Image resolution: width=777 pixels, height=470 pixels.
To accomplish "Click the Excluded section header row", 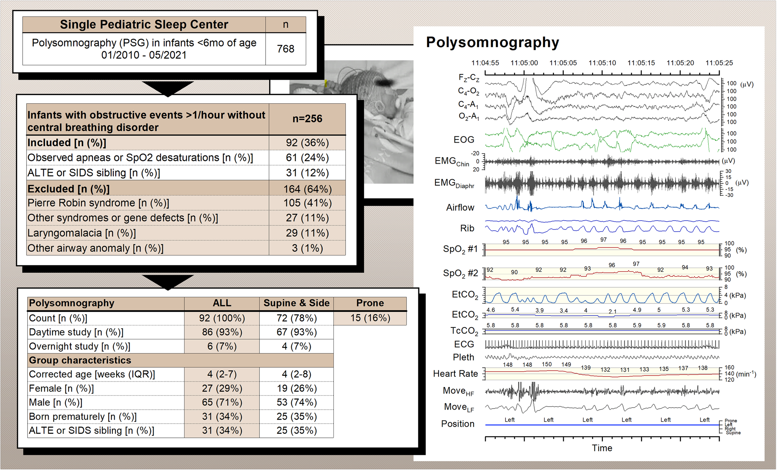I will pyautogui.click(x=69, y=189).
